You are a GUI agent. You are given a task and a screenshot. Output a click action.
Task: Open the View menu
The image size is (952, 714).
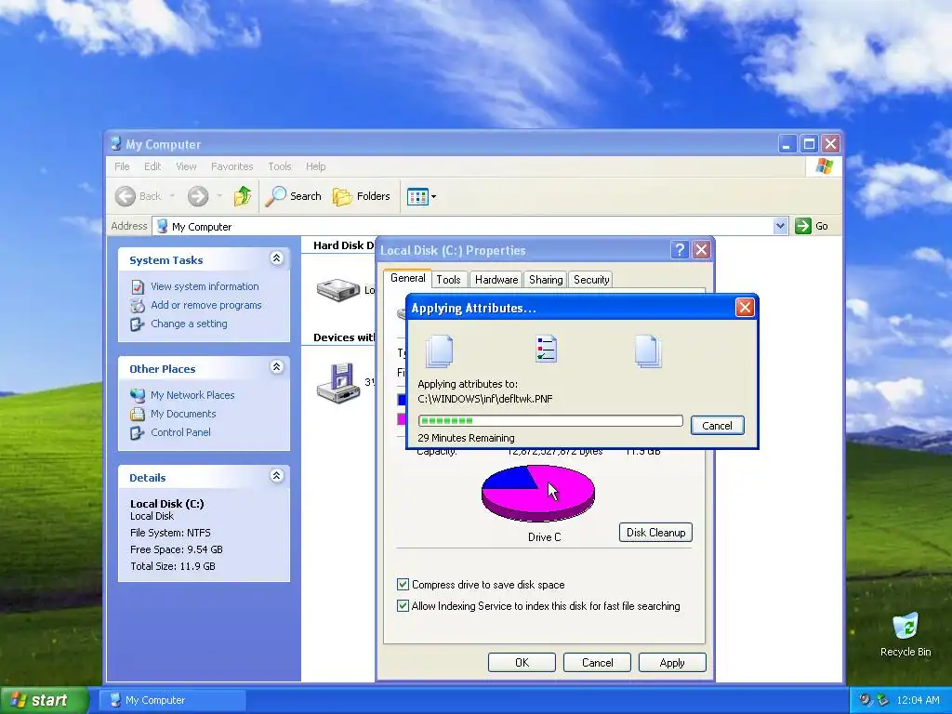186,166
